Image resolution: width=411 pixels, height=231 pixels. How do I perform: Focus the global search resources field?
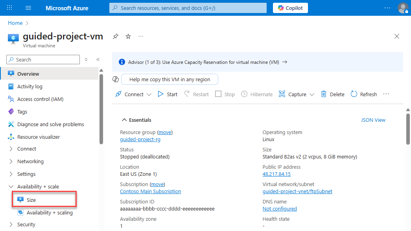tap(188, 8)
